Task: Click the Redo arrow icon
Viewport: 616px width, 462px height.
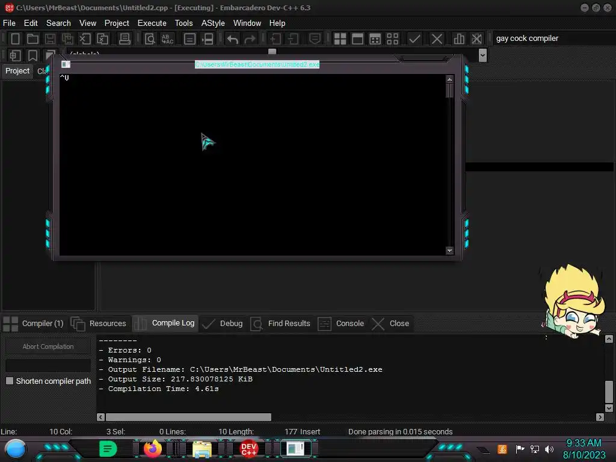Action: point(250,38)
